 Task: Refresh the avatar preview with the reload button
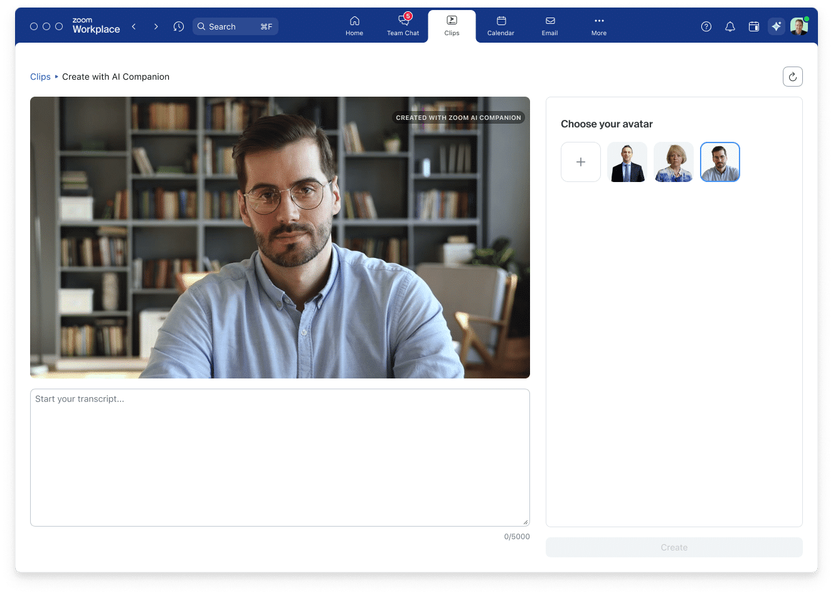coord(792,76)
